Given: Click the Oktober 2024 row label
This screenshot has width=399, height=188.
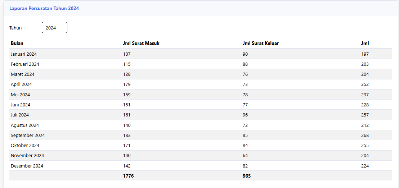Looking at the screenshot, I should pyautogui.click(x=25, y=146).
